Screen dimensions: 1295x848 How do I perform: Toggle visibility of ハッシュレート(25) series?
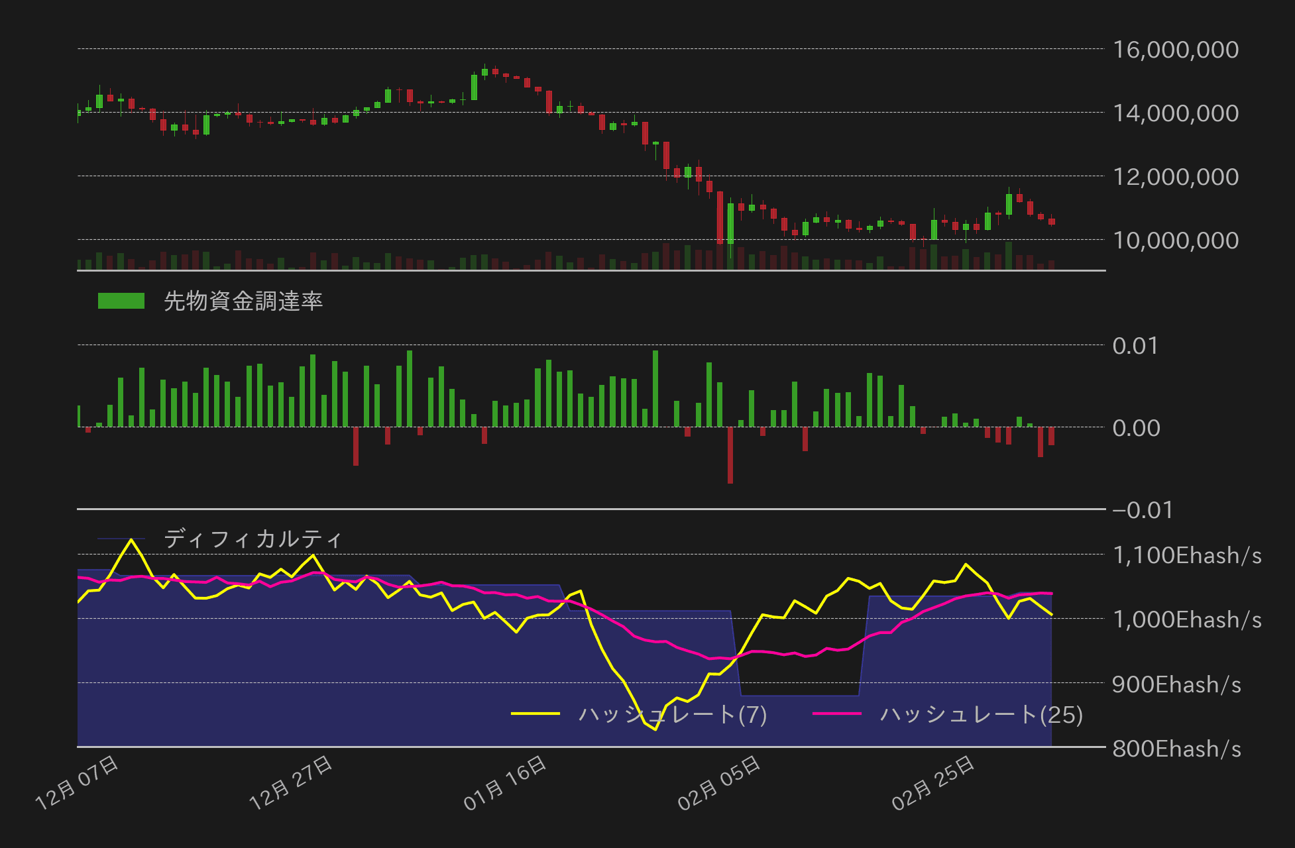coord(981,716)
